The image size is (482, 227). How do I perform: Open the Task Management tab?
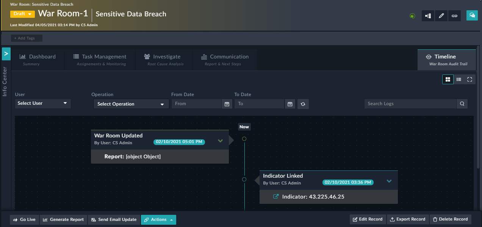100,59
